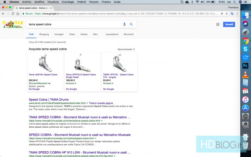Viewport: 251px width, 157px height.
Task: Open the Apple menu
Action: (5, 2)
